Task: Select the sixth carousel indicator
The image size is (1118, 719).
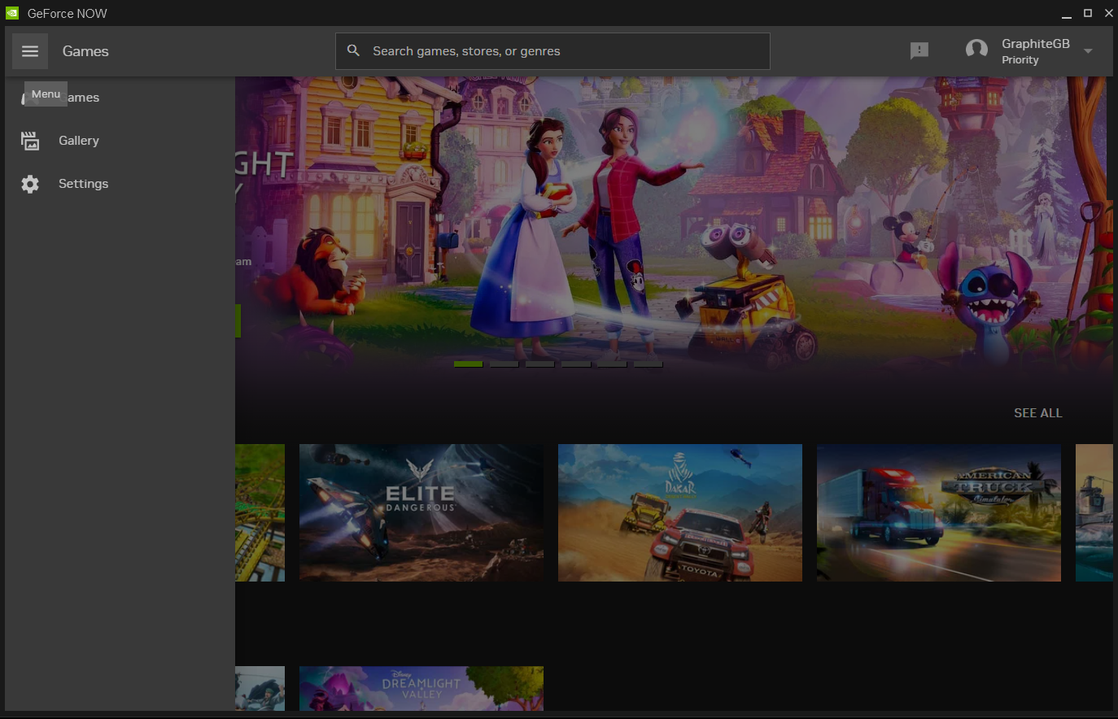Action: coord(649,364)
